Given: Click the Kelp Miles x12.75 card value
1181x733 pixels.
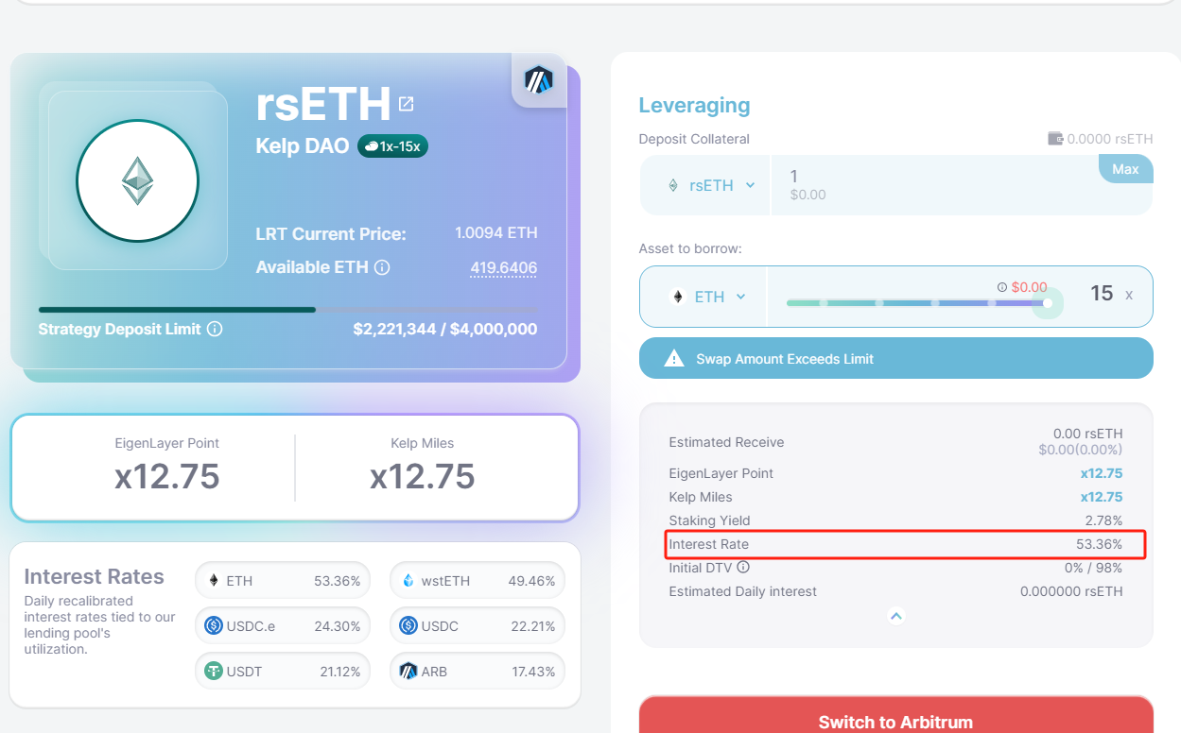Looking at the screenshot, I should pos(423,476).
